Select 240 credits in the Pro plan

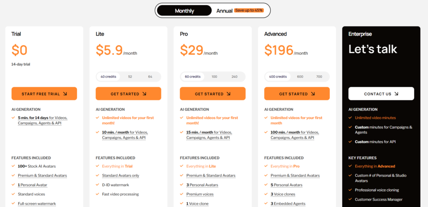pyautogui.click(x=234, y=77)
